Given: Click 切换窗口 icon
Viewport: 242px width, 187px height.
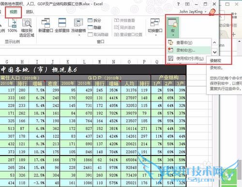Looking at the screenshot, I should pos(155,22).
